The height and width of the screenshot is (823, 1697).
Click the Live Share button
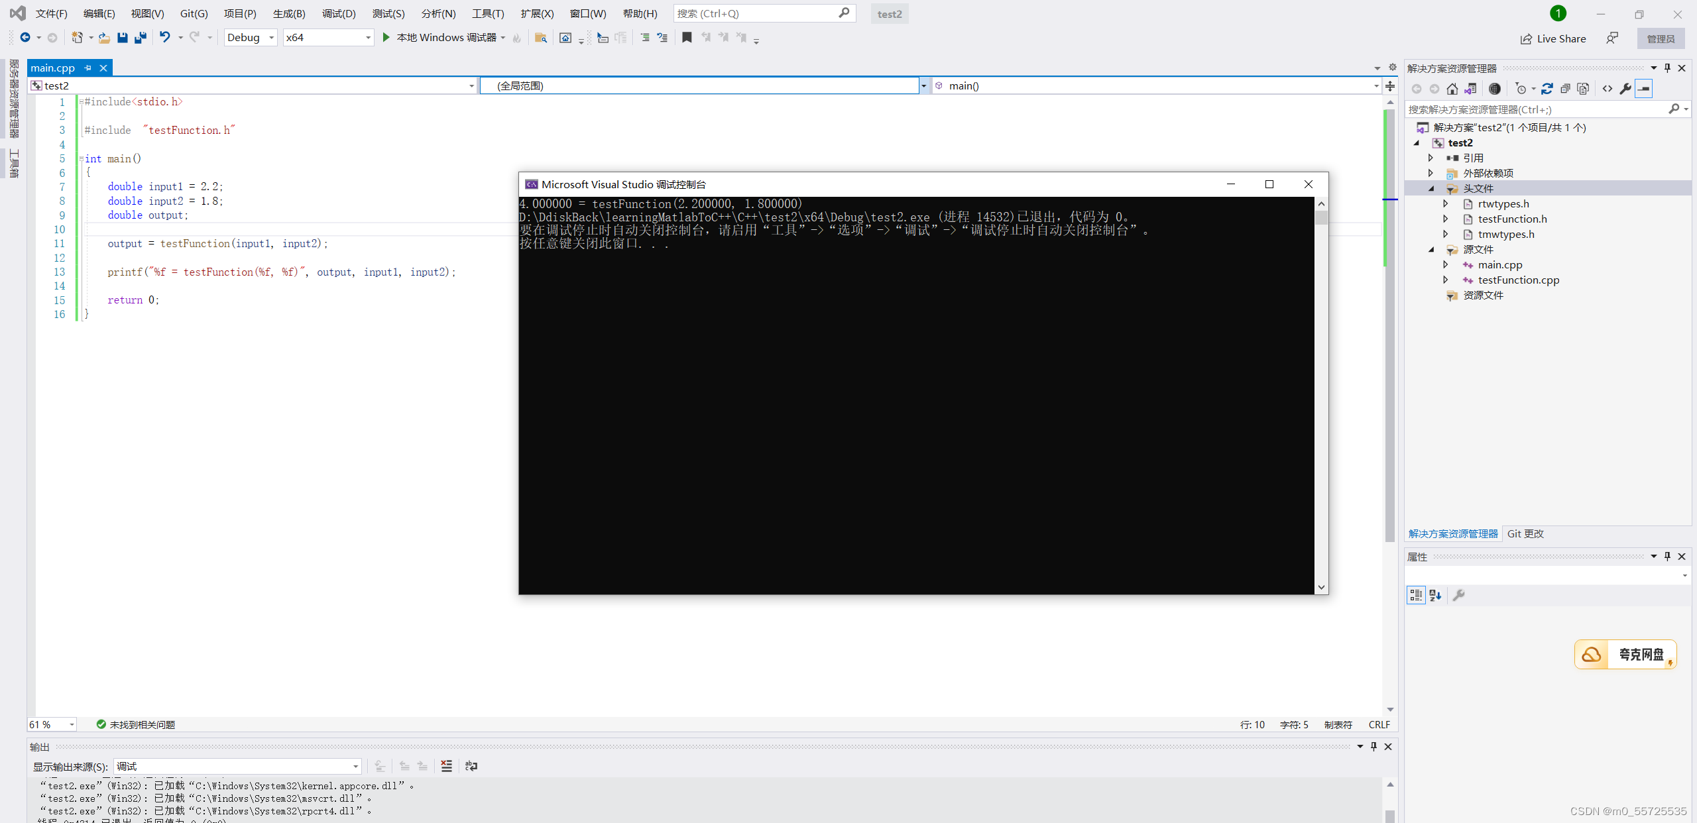(x=1553, y=38)
